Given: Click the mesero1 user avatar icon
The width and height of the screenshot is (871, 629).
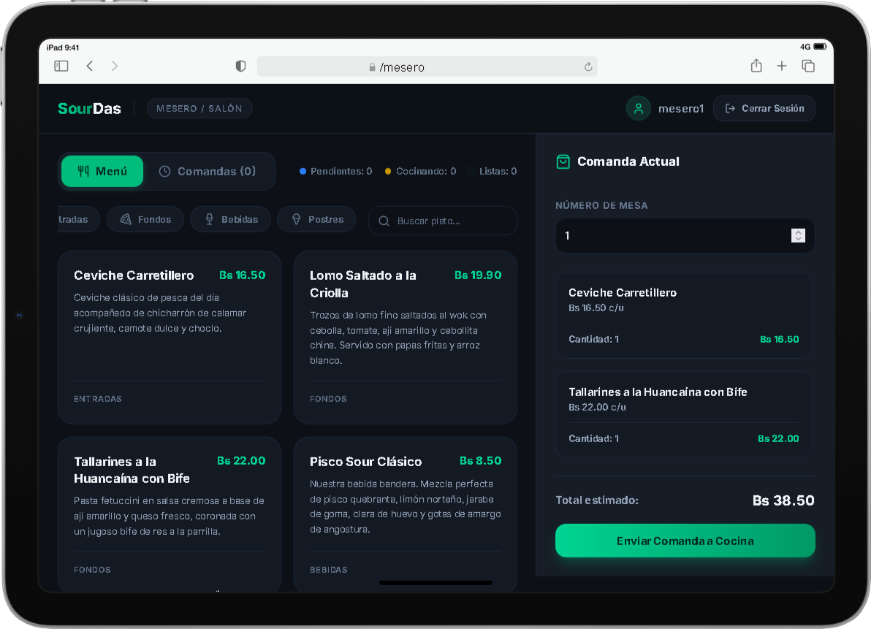Looking at the screenshot, I should point(638,108).
